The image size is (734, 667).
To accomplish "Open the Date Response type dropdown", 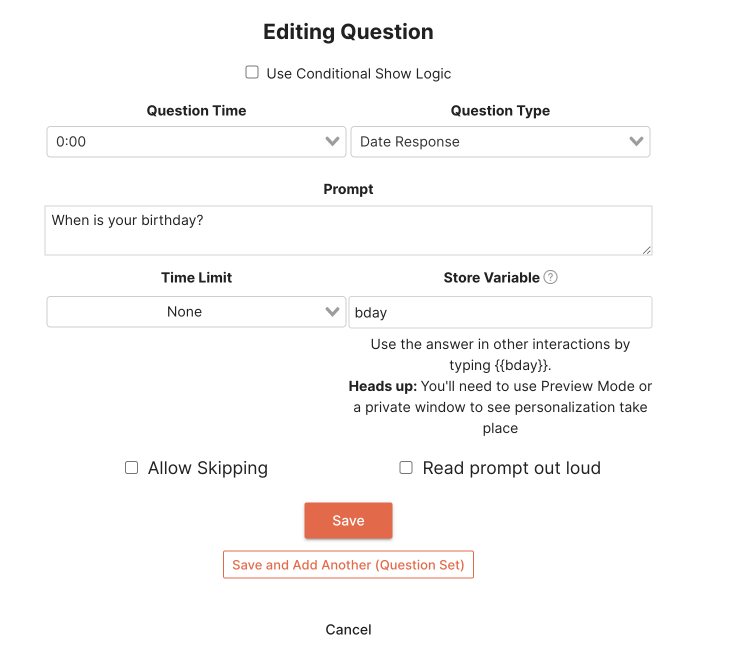I will [x=490, y=142].
